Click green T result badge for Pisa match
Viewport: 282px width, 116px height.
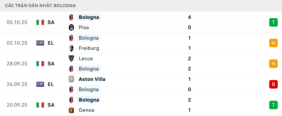pyautogui.click(x=273, y=22)
